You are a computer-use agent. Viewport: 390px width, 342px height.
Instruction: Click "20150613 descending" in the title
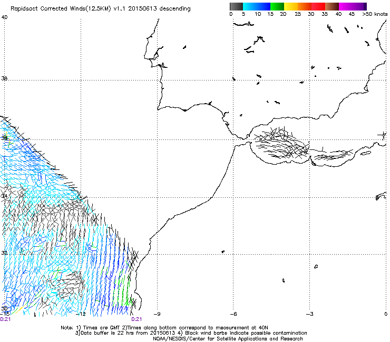click(x=160, y=9)
